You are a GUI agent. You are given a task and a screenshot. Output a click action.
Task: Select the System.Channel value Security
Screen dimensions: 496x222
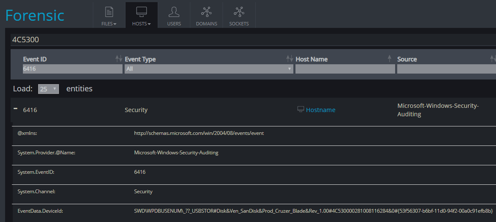(143, 192)
